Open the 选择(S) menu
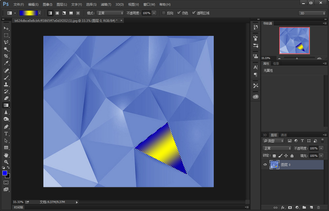 click(x=91, y=5)
